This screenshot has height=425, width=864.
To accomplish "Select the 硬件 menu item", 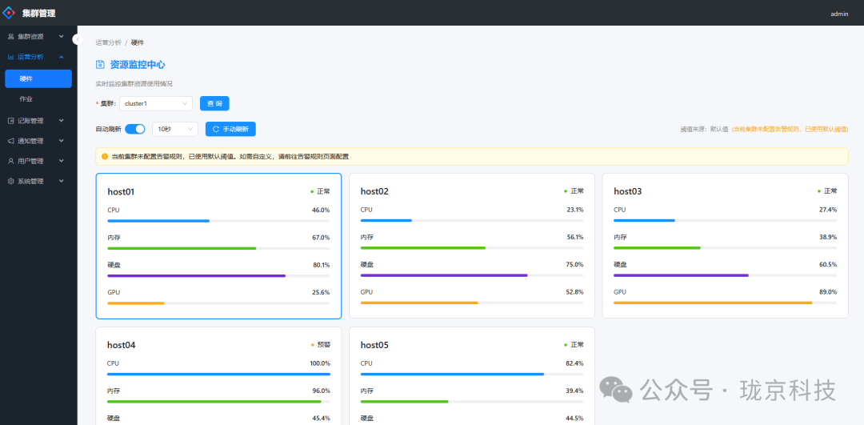I will pyautogui.click(x=38, y=78).
